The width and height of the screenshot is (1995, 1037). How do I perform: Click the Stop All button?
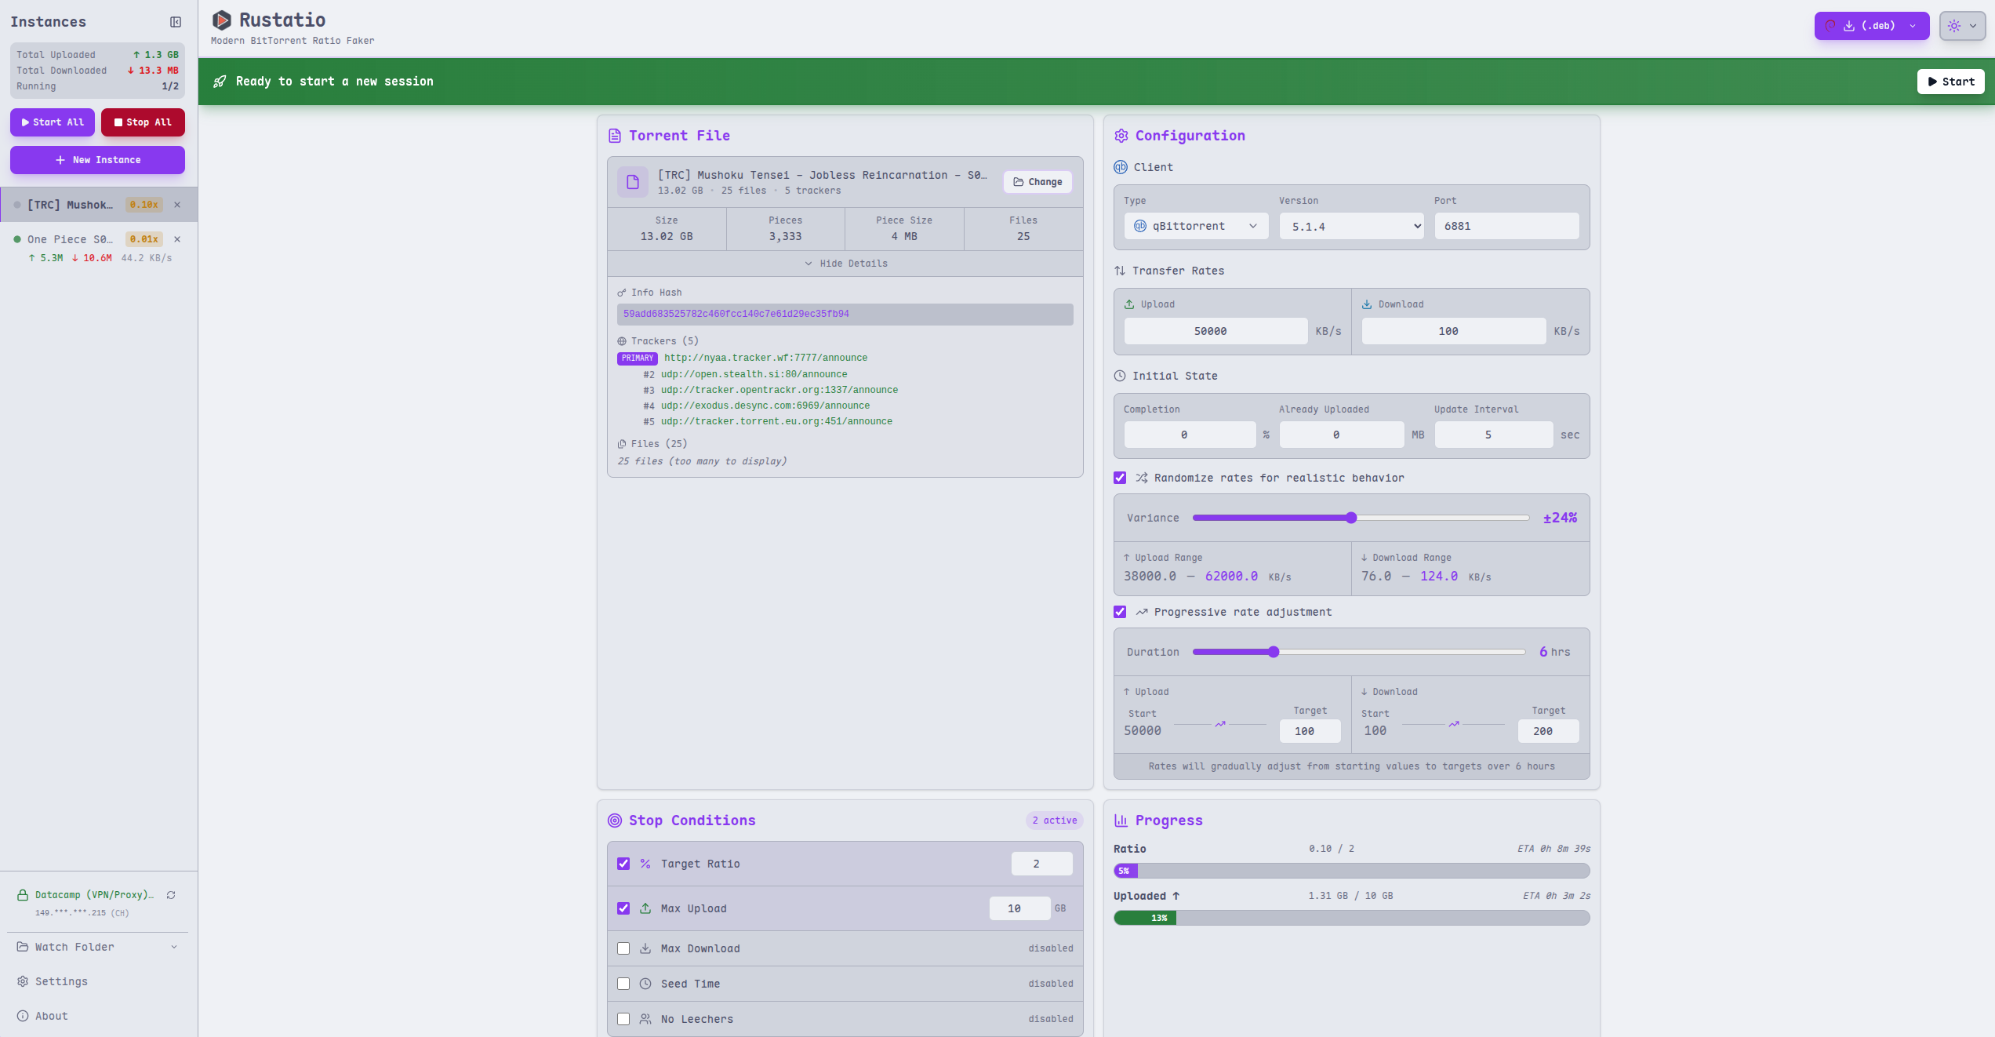click(143, 122)
